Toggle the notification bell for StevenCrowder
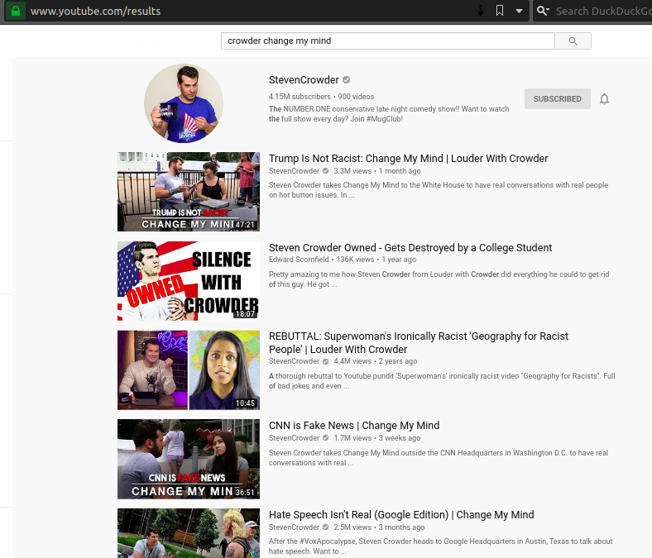The image size is (652, 558). click(x=604, y=99)
